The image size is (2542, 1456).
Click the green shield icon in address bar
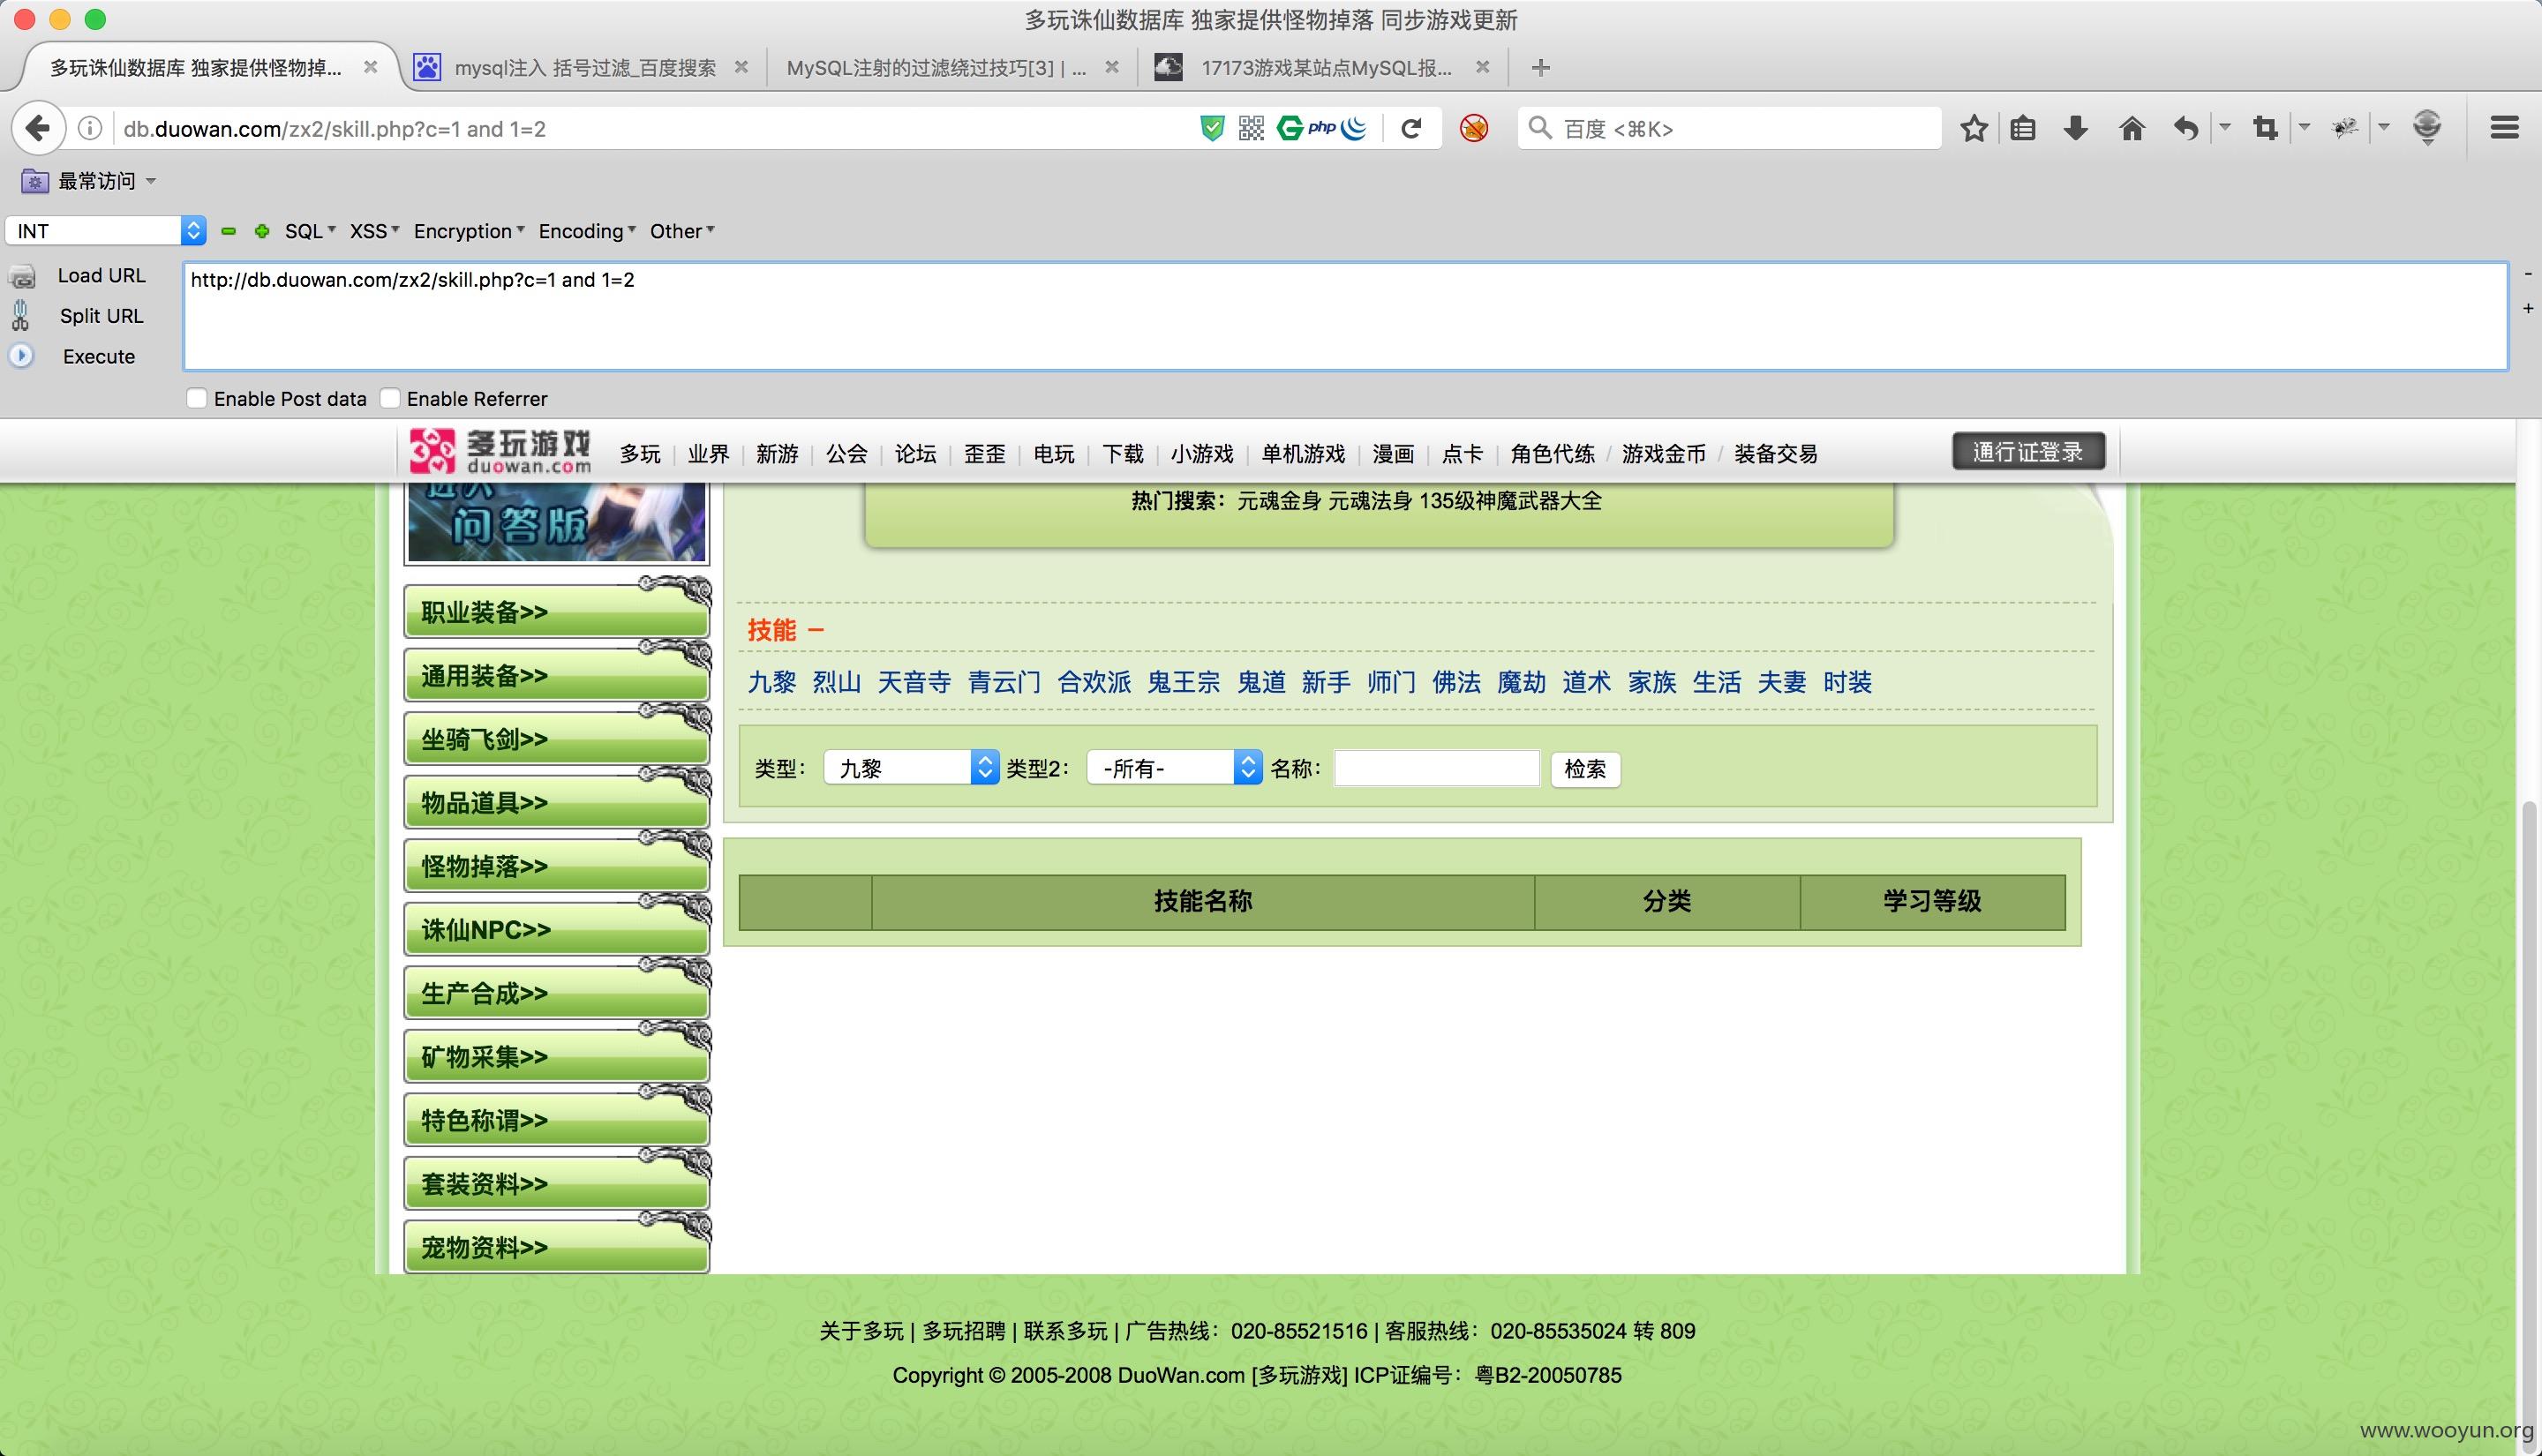click(1212, 128)
